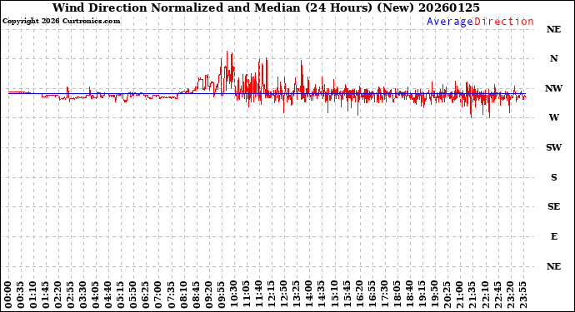Click the 18:05 time axis label
This screenshot has height=312, width=575.
click(397, 295)
